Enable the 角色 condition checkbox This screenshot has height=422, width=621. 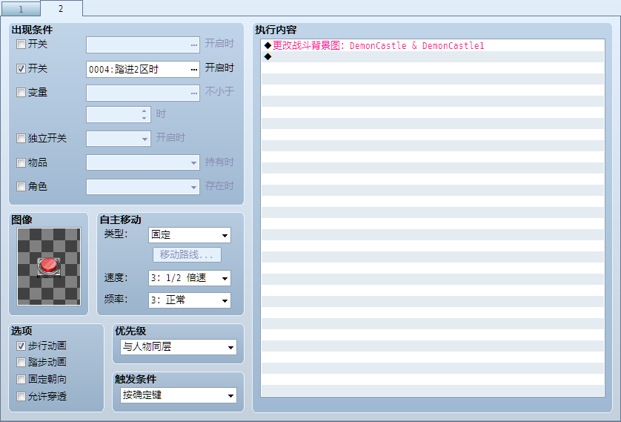(21, 186)
